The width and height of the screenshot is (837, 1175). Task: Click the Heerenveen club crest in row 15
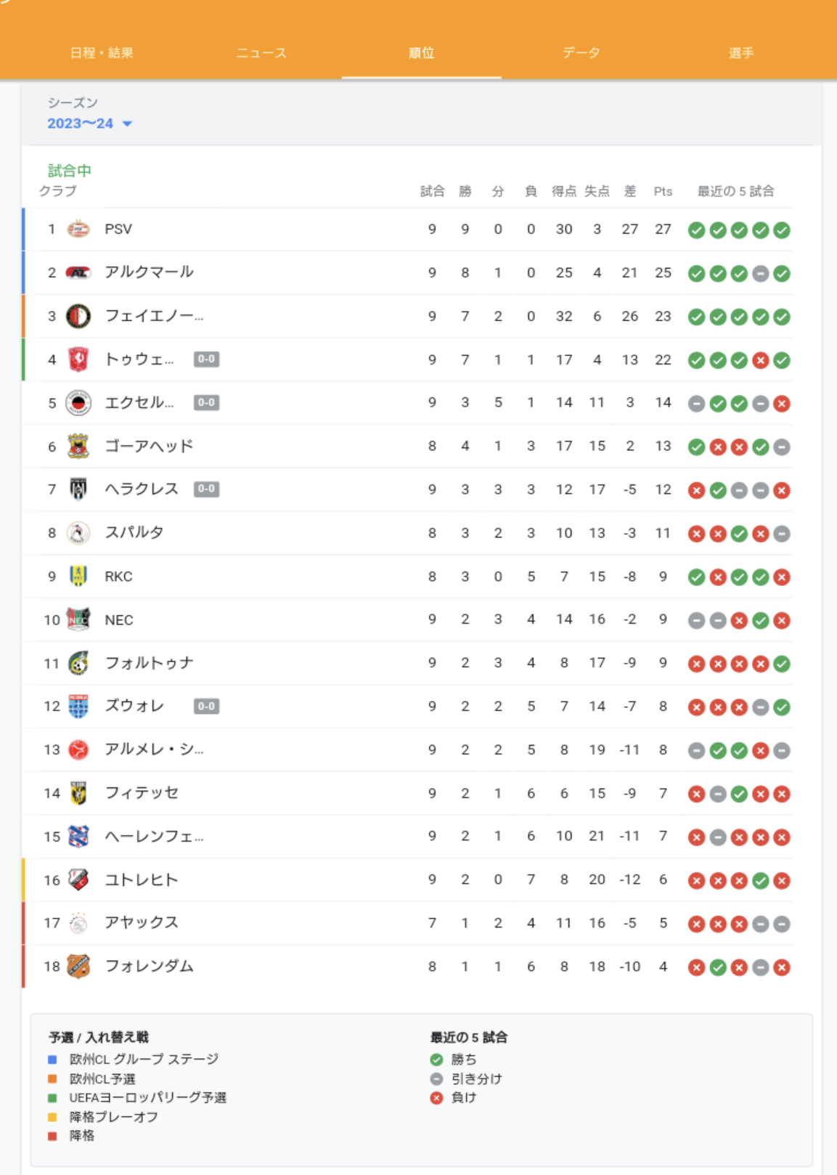tap(78, 837)
